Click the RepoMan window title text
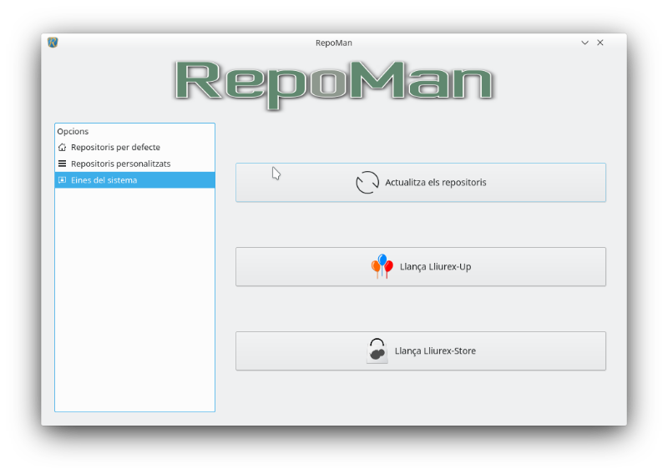 coord(333,43)
